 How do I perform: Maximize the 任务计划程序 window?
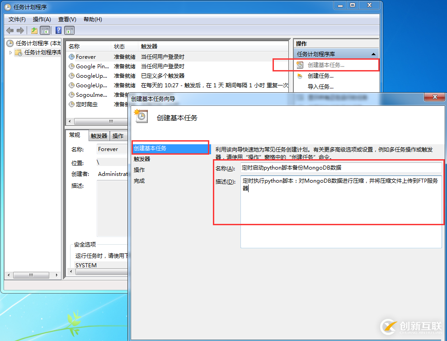pyautogui.click(x=353, y=5)
